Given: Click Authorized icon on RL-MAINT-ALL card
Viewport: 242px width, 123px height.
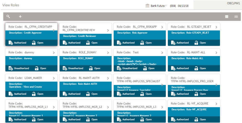Looking at the screenshot, I should point(173,68).
